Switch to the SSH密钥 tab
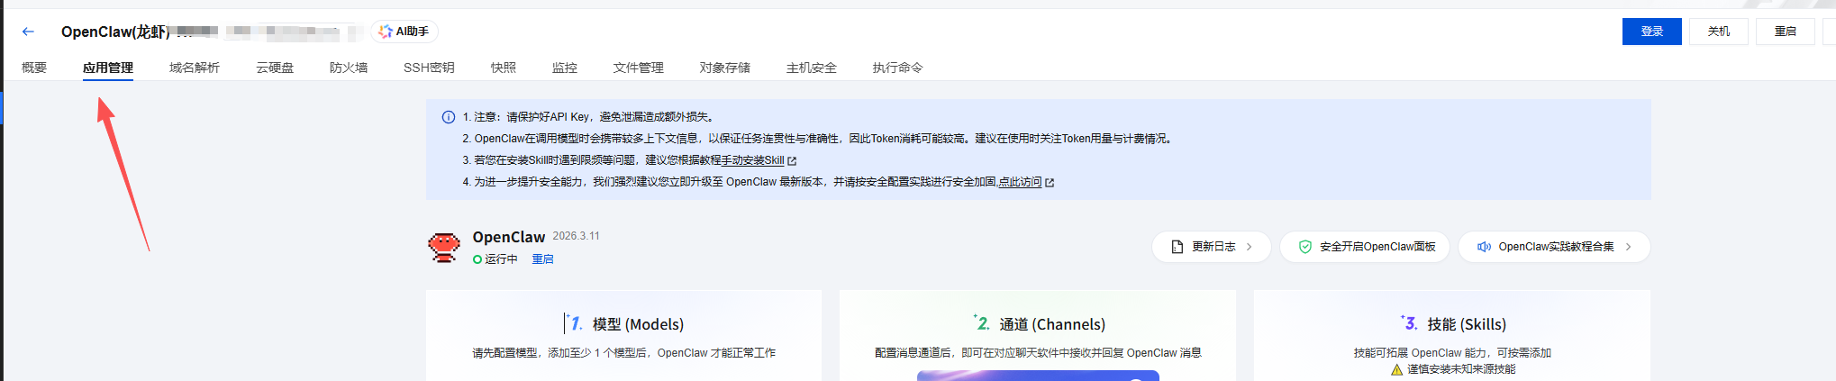This screenshot has height=381, width=1836. (429, 68)
